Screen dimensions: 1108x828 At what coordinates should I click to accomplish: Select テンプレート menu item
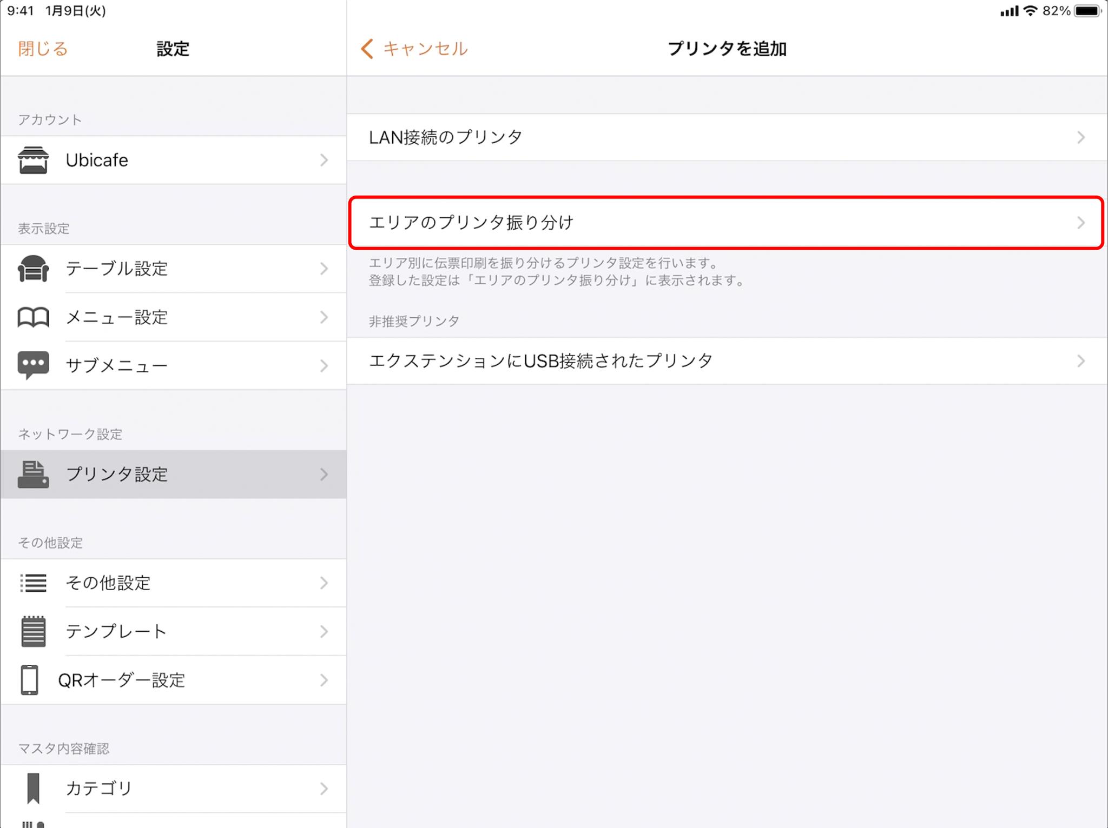point(173,631)
